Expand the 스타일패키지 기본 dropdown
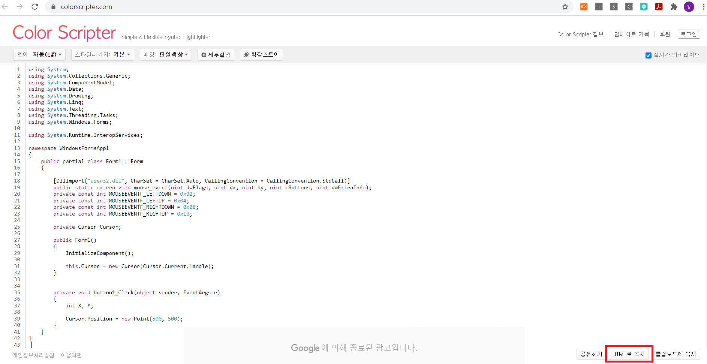The image size is (707, 364). [103, 55]
